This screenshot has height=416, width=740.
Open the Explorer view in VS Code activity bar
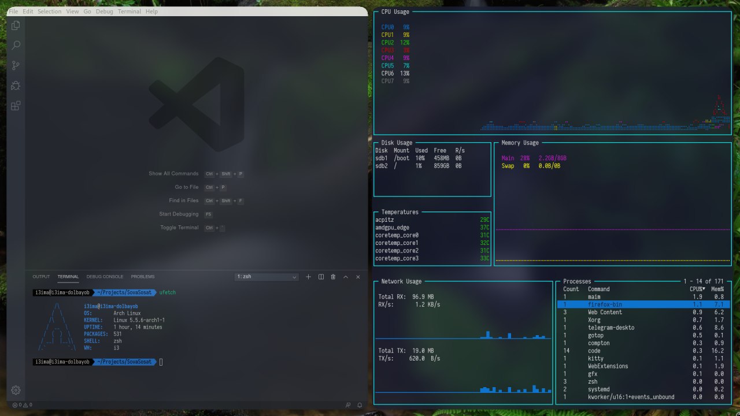tap(16, 25)
